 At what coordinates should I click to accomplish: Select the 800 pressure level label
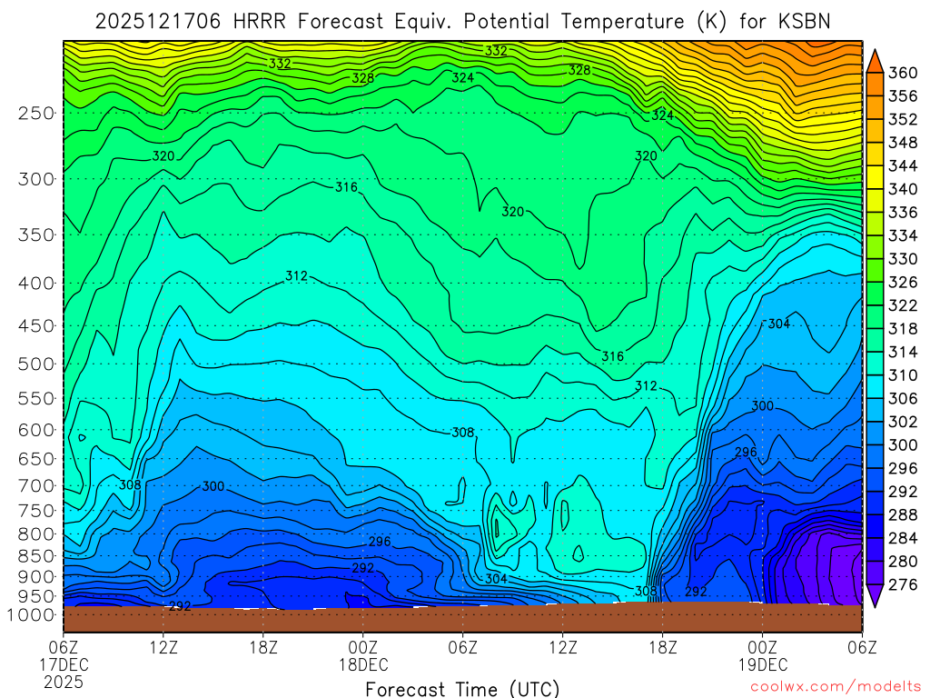36,534
